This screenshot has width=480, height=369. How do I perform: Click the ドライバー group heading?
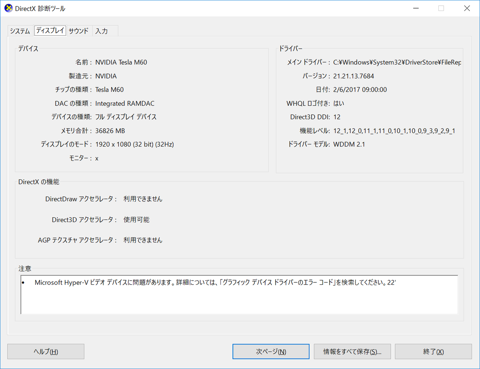[x=291, y=49]
